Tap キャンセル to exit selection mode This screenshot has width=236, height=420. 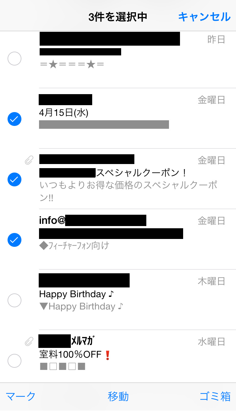tap(204, 17)
